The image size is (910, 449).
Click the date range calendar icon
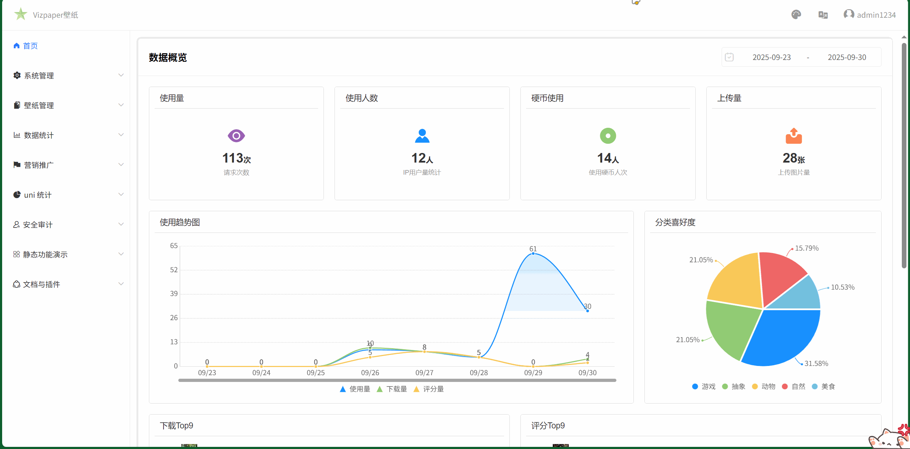tap(729, 57)
